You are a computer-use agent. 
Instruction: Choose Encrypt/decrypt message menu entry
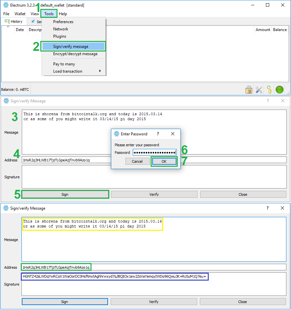coord(74,54)
